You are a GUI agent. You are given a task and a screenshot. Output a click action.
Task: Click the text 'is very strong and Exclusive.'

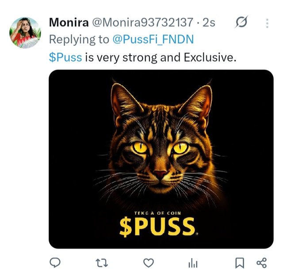pos(158,57)
